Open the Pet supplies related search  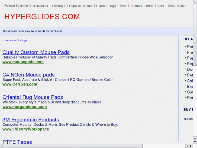click(39, 6)
